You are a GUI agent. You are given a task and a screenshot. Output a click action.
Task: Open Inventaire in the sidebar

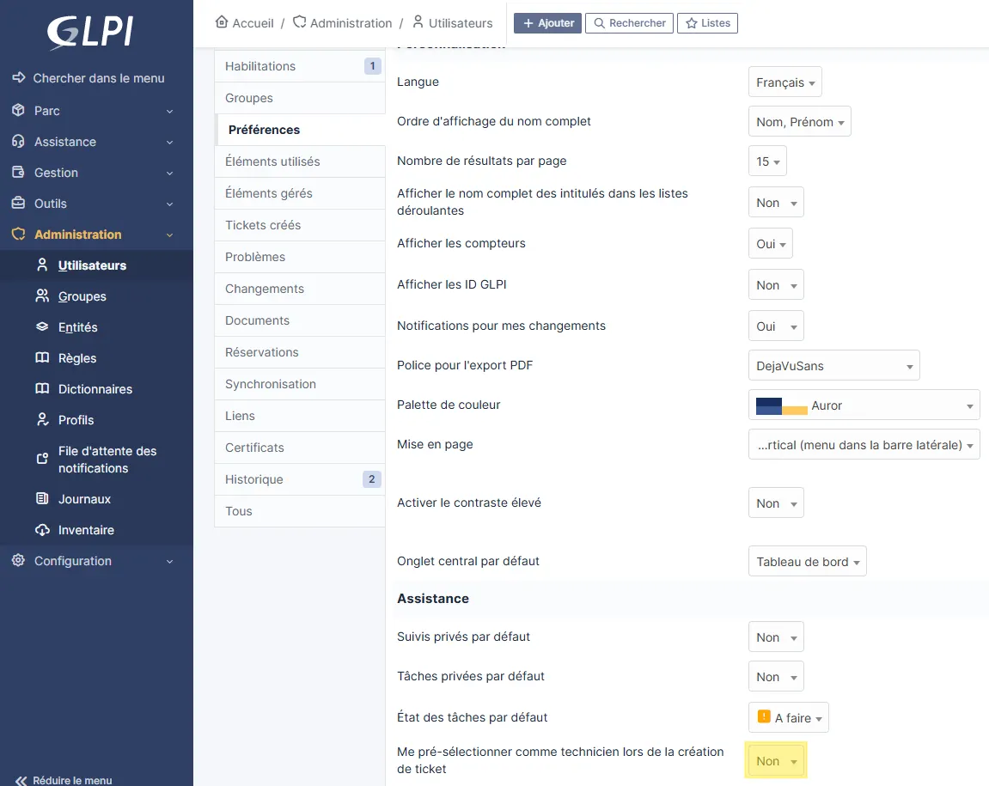click(86, 530)
